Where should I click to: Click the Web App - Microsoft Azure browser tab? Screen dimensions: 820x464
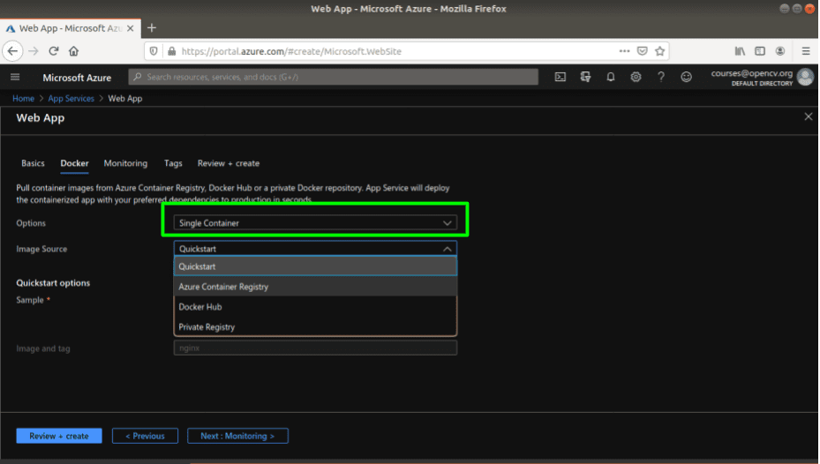click(69, 28)
